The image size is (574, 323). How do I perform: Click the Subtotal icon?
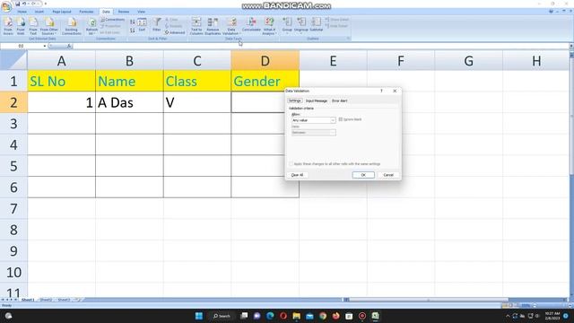click(x=317, y=24)
